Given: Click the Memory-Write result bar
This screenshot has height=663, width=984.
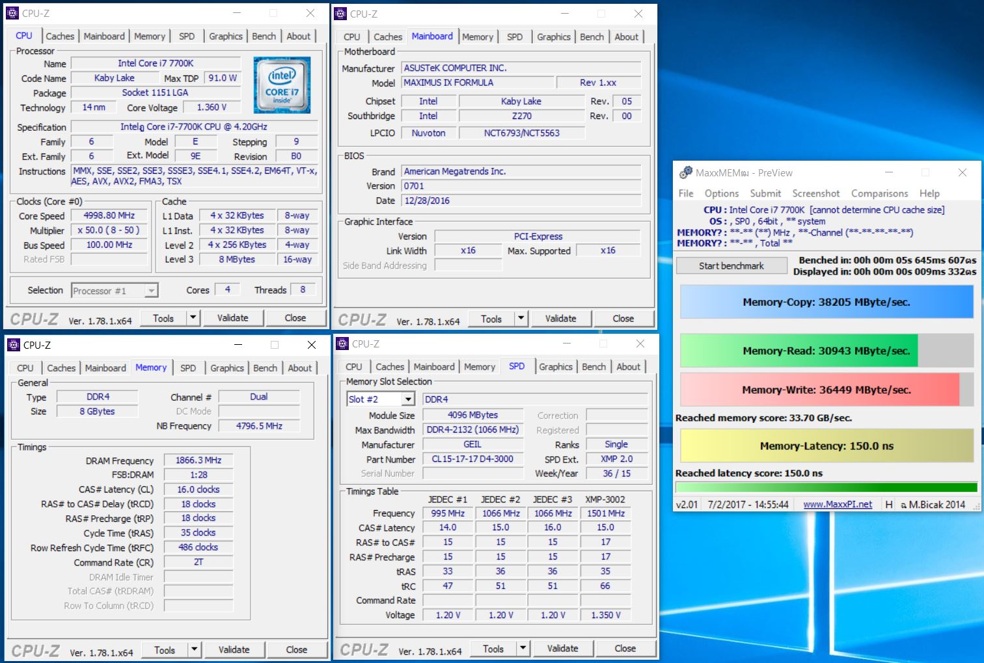Looking at the screenshot, I should click(827, 390).
